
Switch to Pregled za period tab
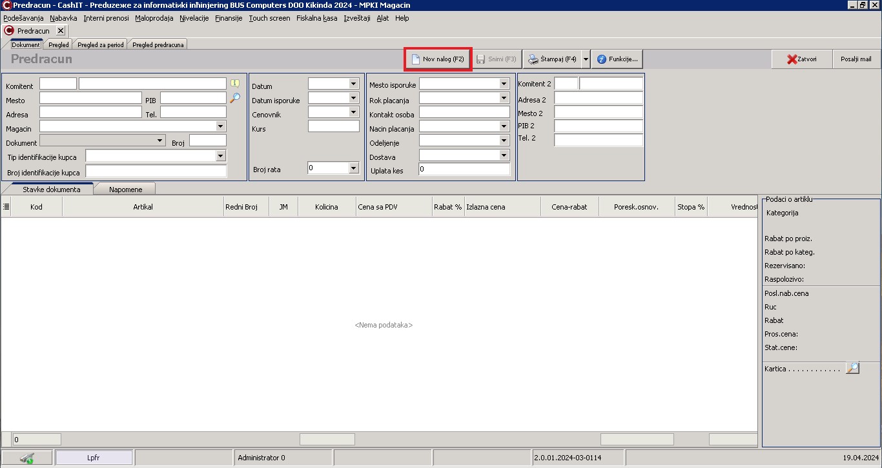[100, 44]
